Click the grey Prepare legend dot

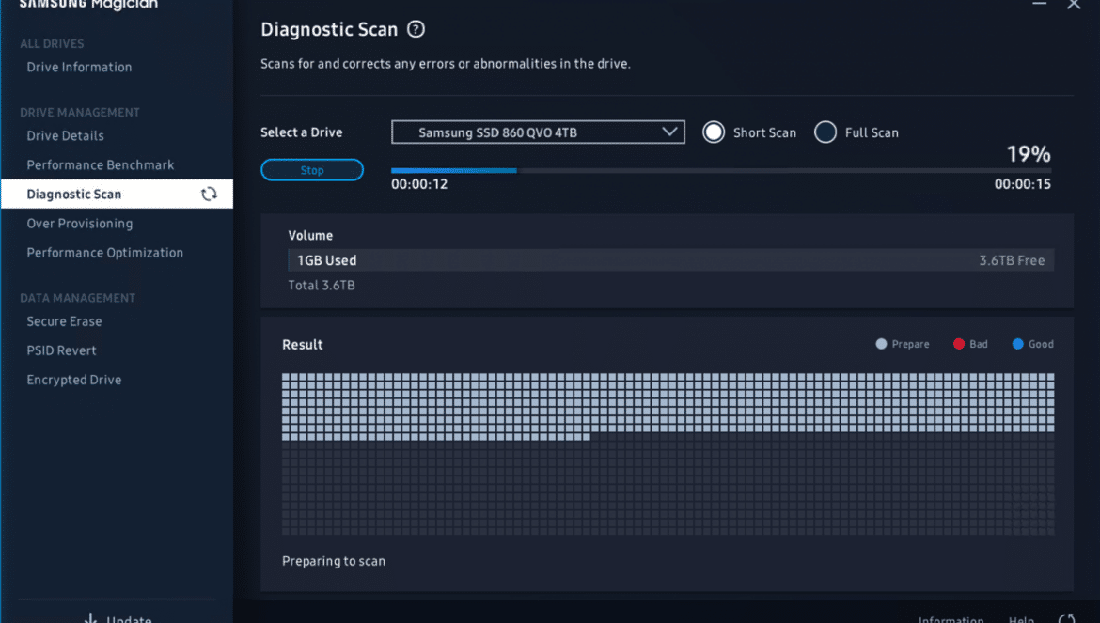click(881, 344)
